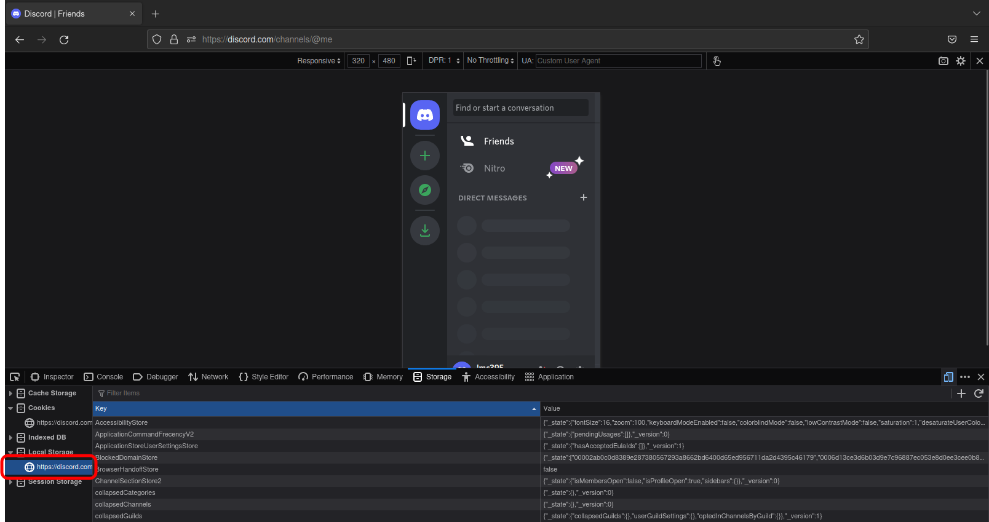This screenshot has width=989, height=522.
Task: Expand the Cache Storage tree node
Action: click(x=10, y=393)
